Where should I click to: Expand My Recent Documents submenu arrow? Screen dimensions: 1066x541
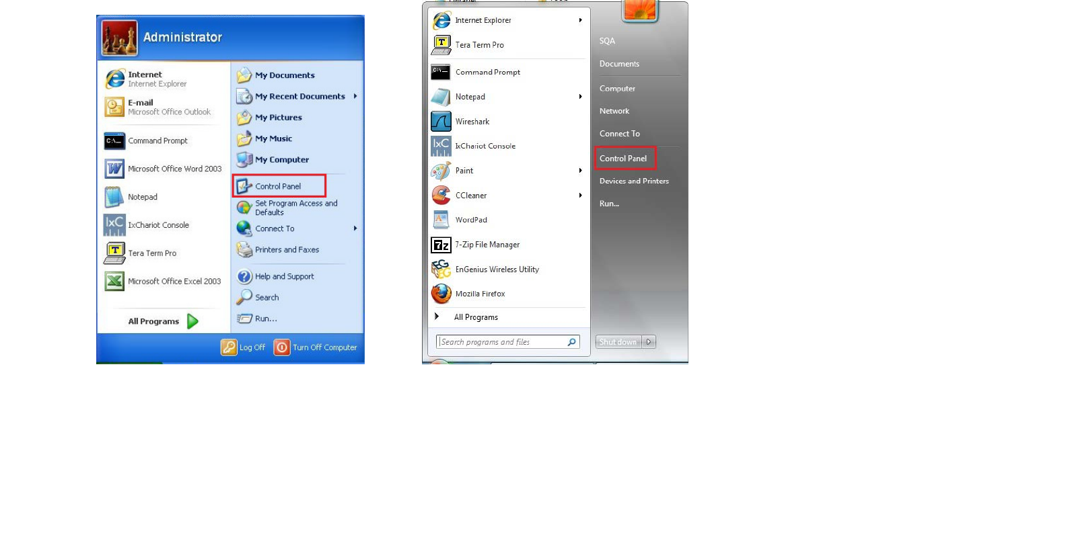pyautogui.click(x=355, y=96)
